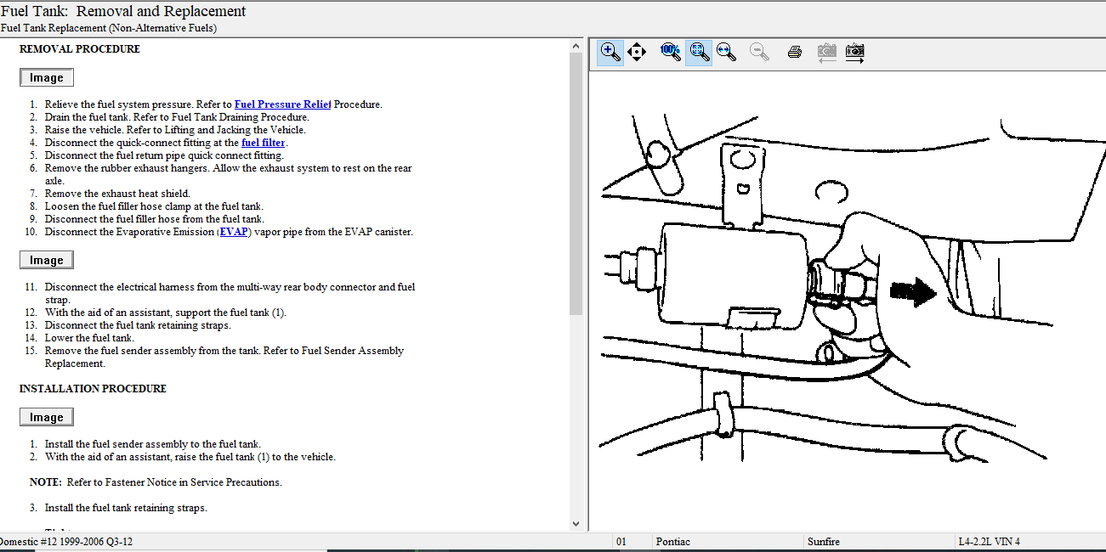Open the Image button under Installation Procedure
Image resolution: width=1106 pixels, height=552 pixels.
tap(47, 417)
